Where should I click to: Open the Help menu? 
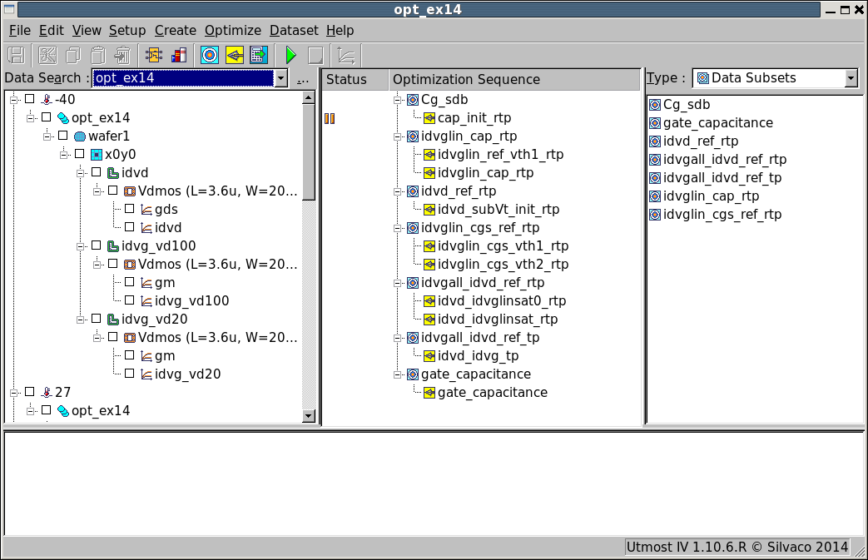tap(340, 31)
